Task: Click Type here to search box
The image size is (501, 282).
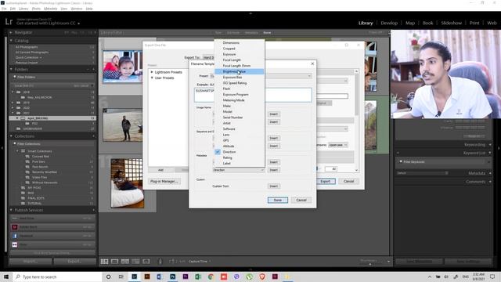Action: 57,277
